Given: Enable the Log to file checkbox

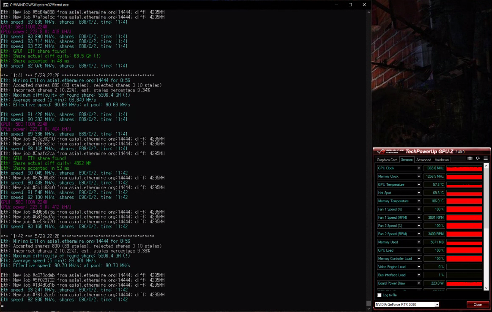Looking at the screenshot, I should click(379, 295).
